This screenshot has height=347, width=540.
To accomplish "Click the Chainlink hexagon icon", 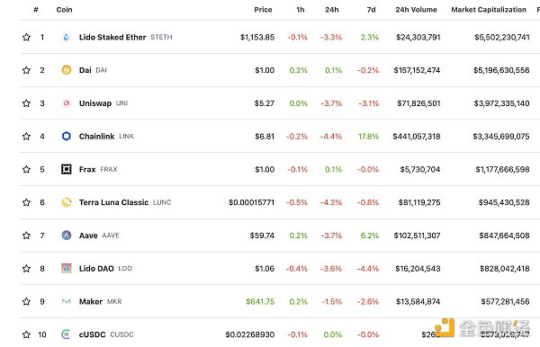I will coord(67,136).
